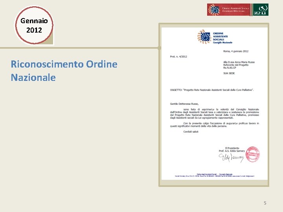283x212 pixels.
Task: Click the Gennaio 2012 circle badge
Action: [34, 25]
